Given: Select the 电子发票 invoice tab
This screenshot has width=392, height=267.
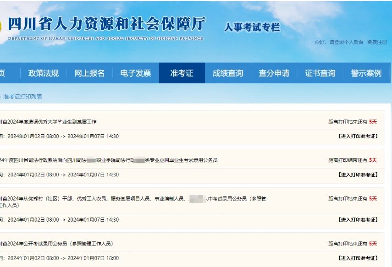Looking at the screenshot, I should pos(137,73).
